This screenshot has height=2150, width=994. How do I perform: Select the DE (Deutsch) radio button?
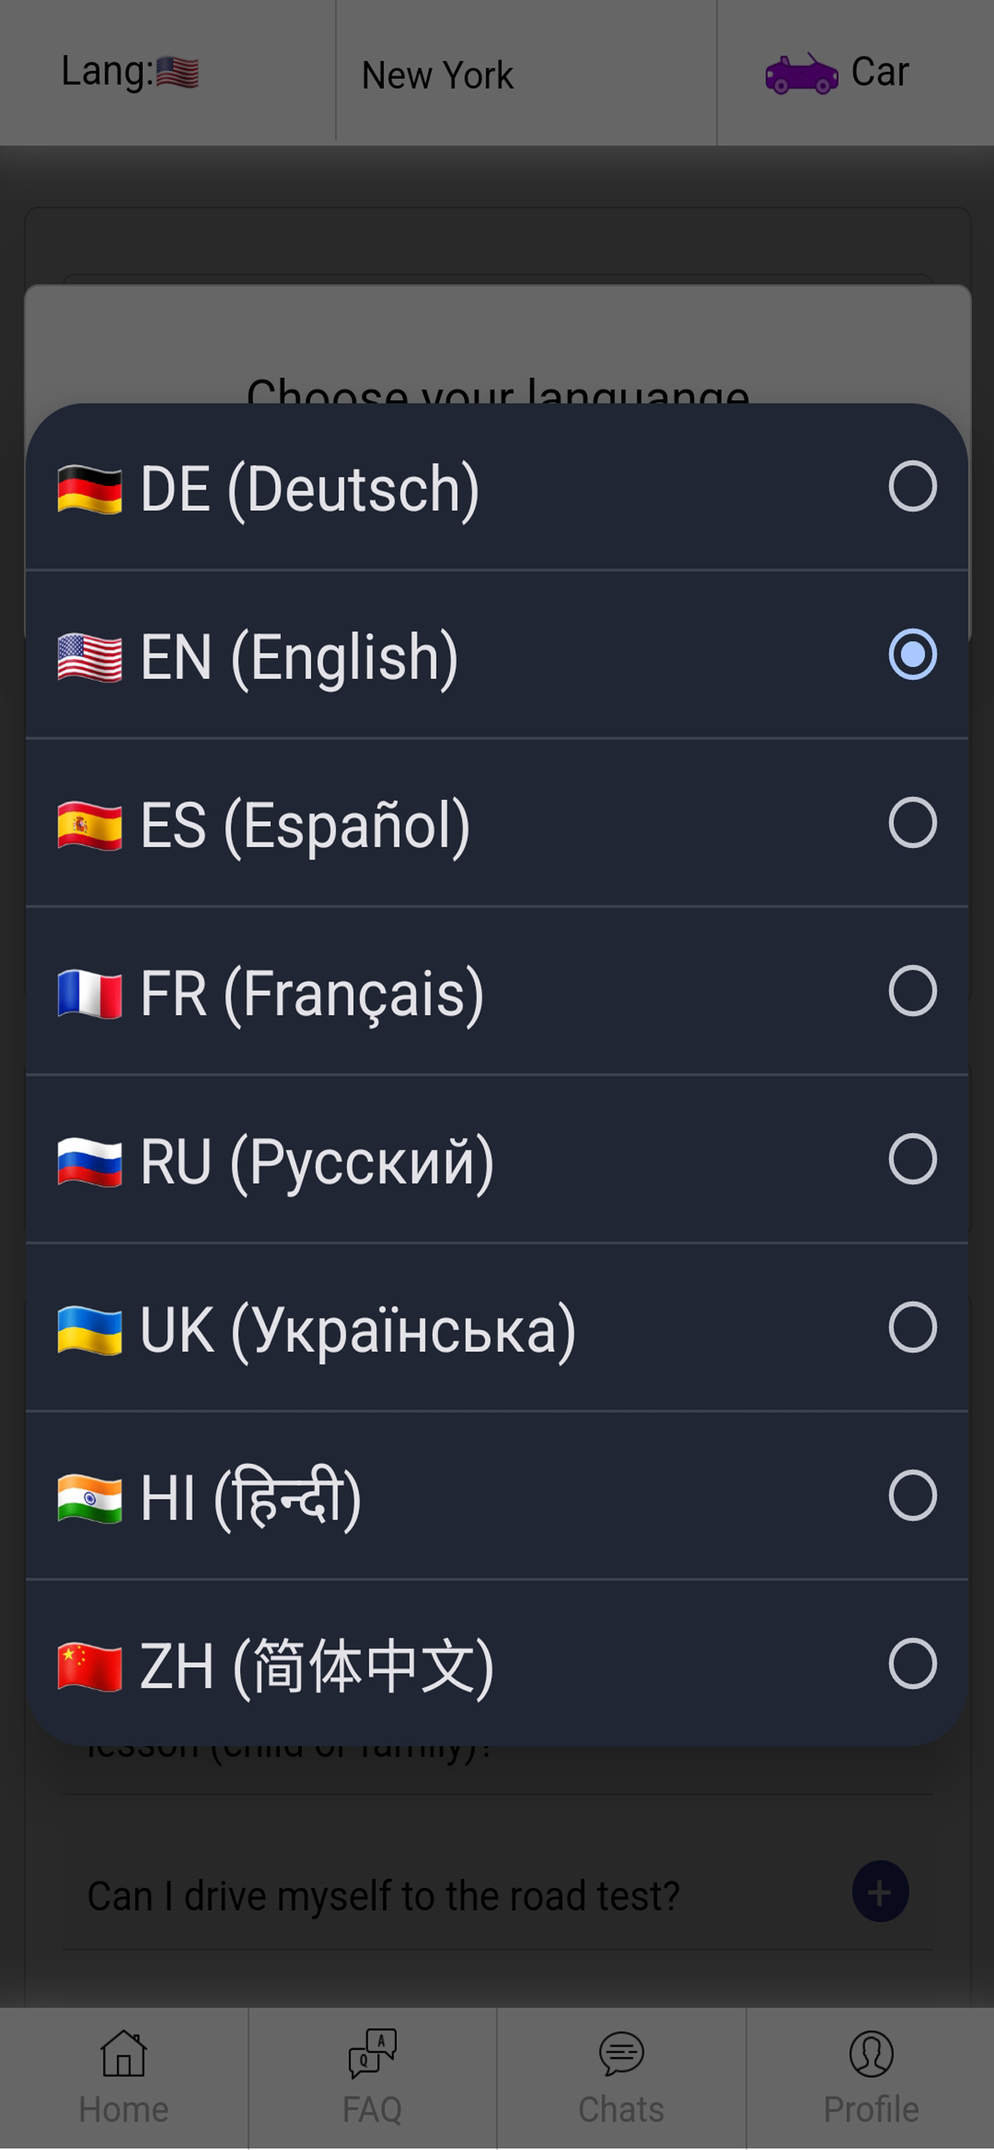point(912,486)
